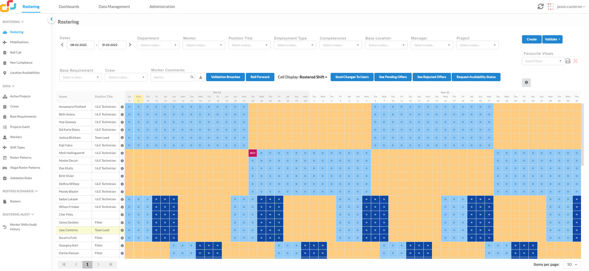Click the DECO cell for Minh Hollingworth

coord(253,153)
